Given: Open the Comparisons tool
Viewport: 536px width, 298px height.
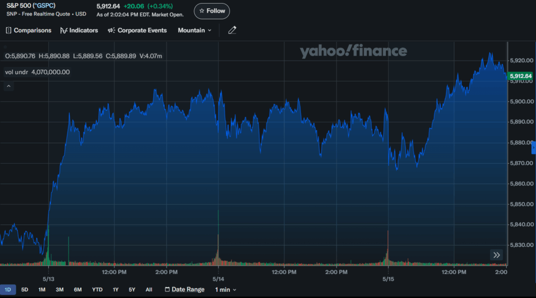Looking at the screenshot, I should point(29,30).
